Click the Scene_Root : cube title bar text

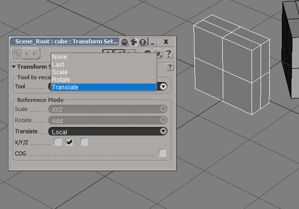(66, 41)
